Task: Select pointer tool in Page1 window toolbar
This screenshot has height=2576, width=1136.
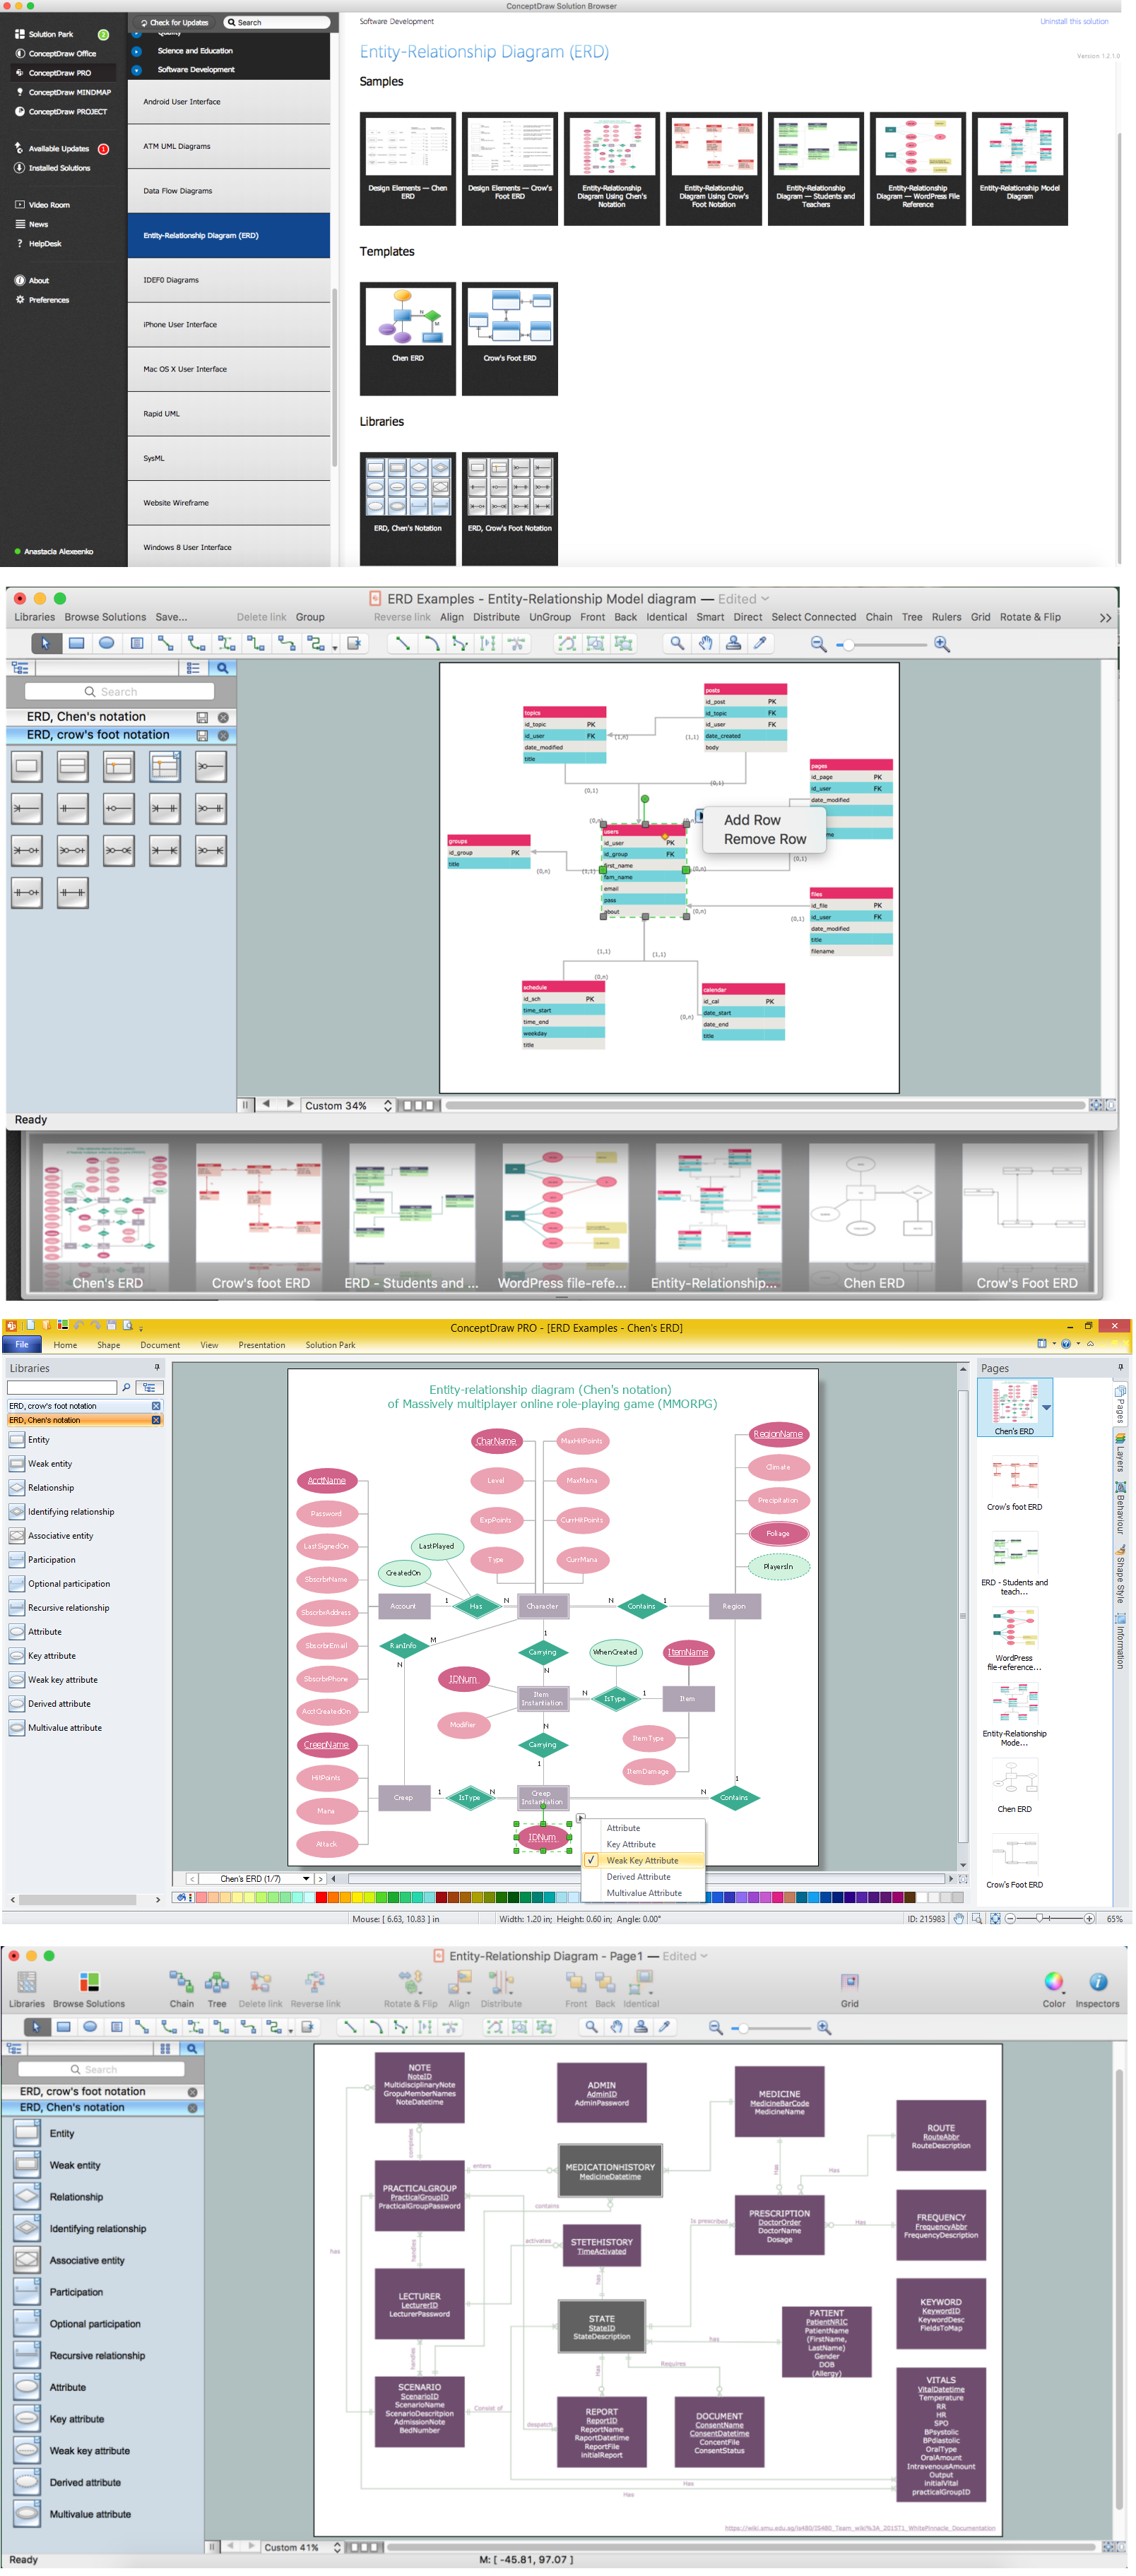Action: coord(36,2027)
